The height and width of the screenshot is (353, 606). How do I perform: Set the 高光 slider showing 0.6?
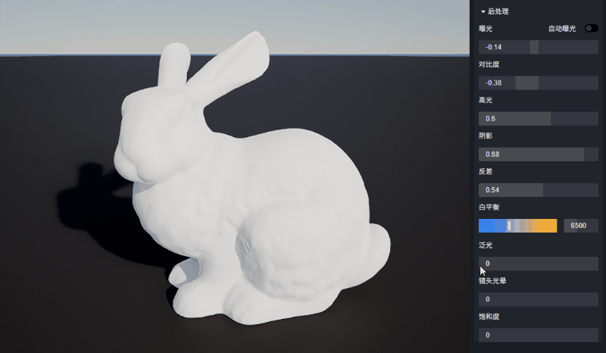point(539,119)
